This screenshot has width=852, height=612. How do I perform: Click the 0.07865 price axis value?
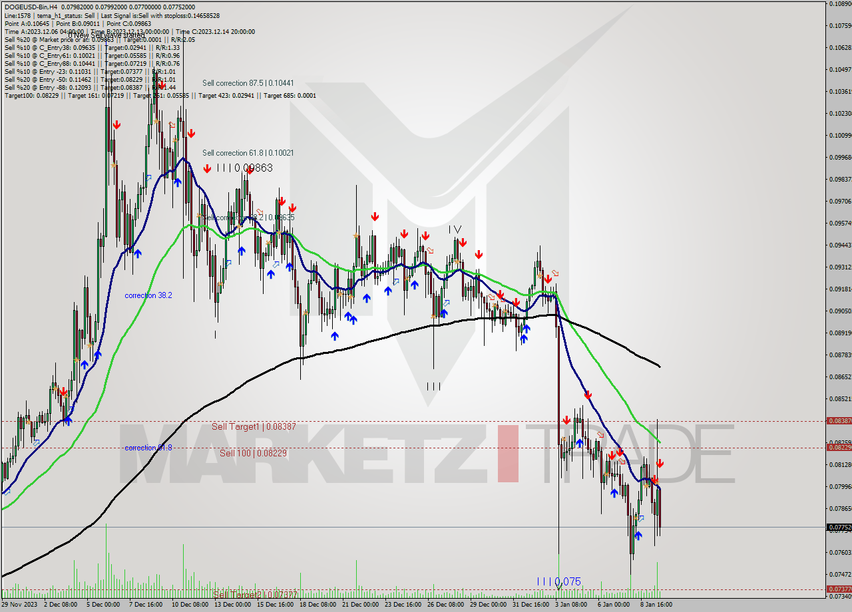(840, 509)
